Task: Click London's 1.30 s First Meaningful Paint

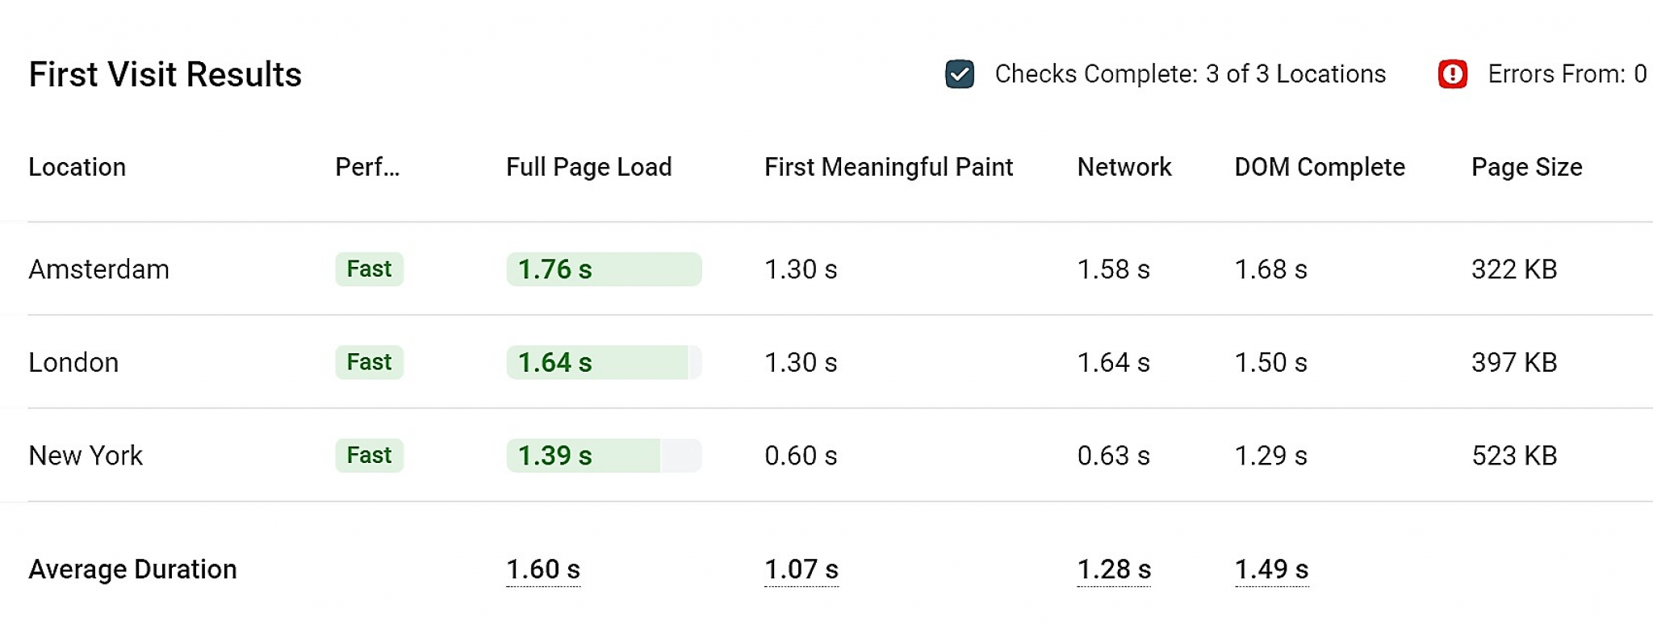Action: pos(801,363)
